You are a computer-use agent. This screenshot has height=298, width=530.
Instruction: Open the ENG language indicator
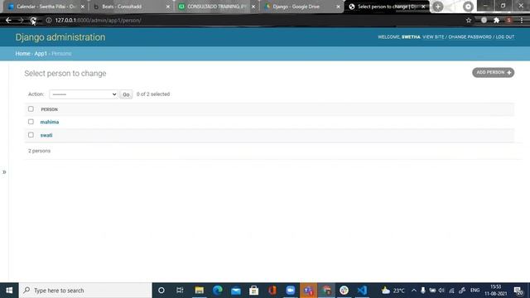[x=475, y=291]
